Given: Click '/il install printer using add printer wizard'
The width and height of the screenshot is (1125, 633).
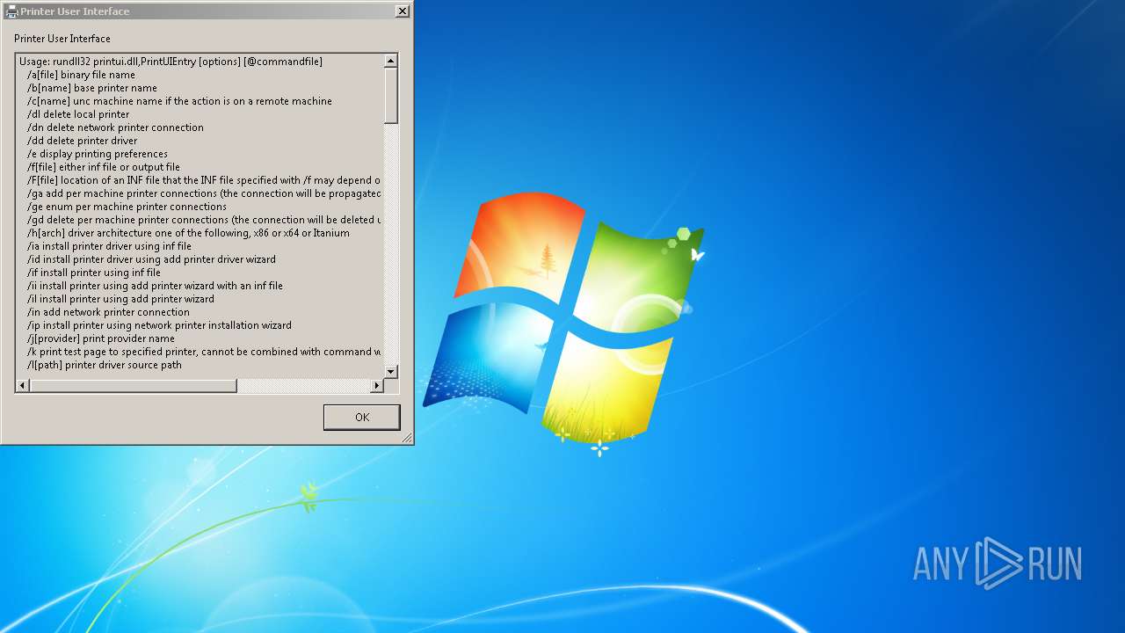Looking at the screenshot, I should (120, 299).
